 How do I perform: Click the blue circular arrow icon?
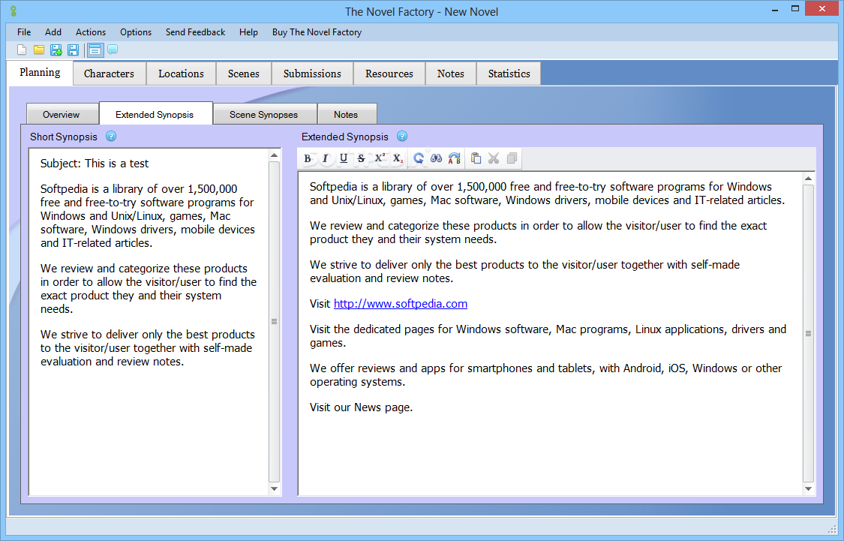pyautogui.click(x=418, y=158)
